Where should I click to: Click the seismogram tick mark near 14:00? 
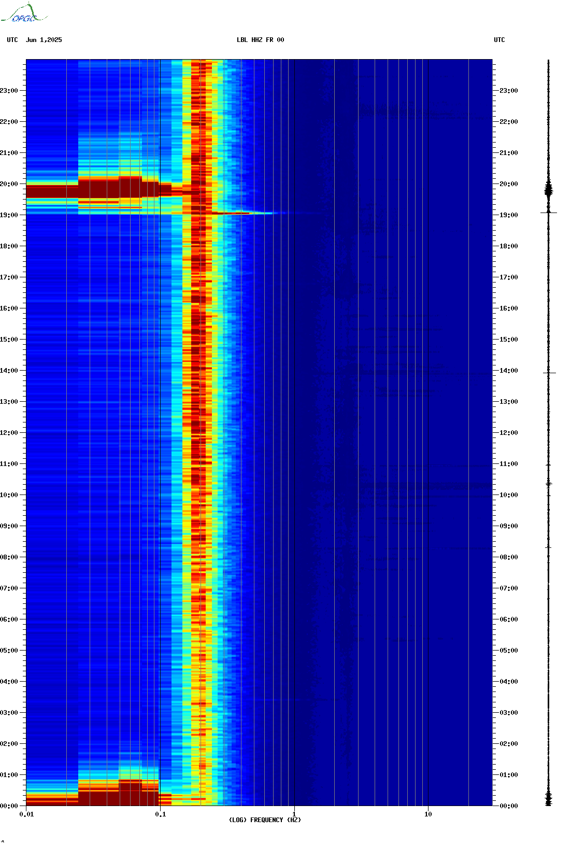(549, 373)
